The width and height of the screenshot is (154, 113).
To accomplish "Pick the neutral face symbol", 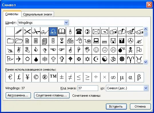I will [104, 50].
